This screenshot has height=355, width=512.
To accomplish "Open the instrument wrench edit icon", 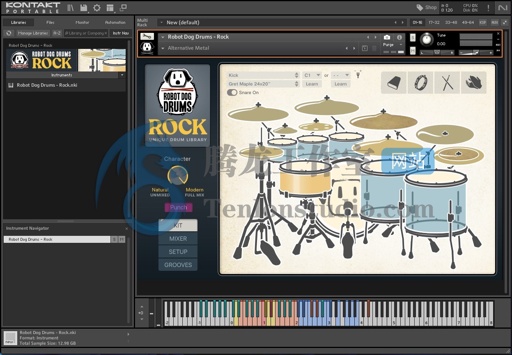I will click(x=147, y=36).
